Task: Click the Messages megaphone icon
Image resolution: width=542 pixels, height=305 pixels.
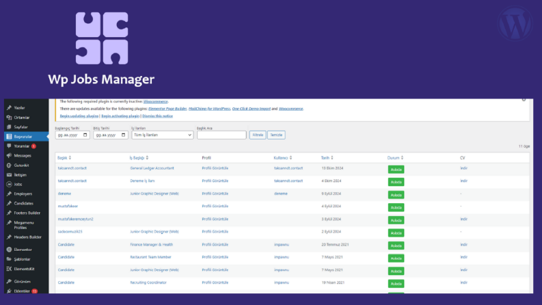Action: tap(9, 156)
